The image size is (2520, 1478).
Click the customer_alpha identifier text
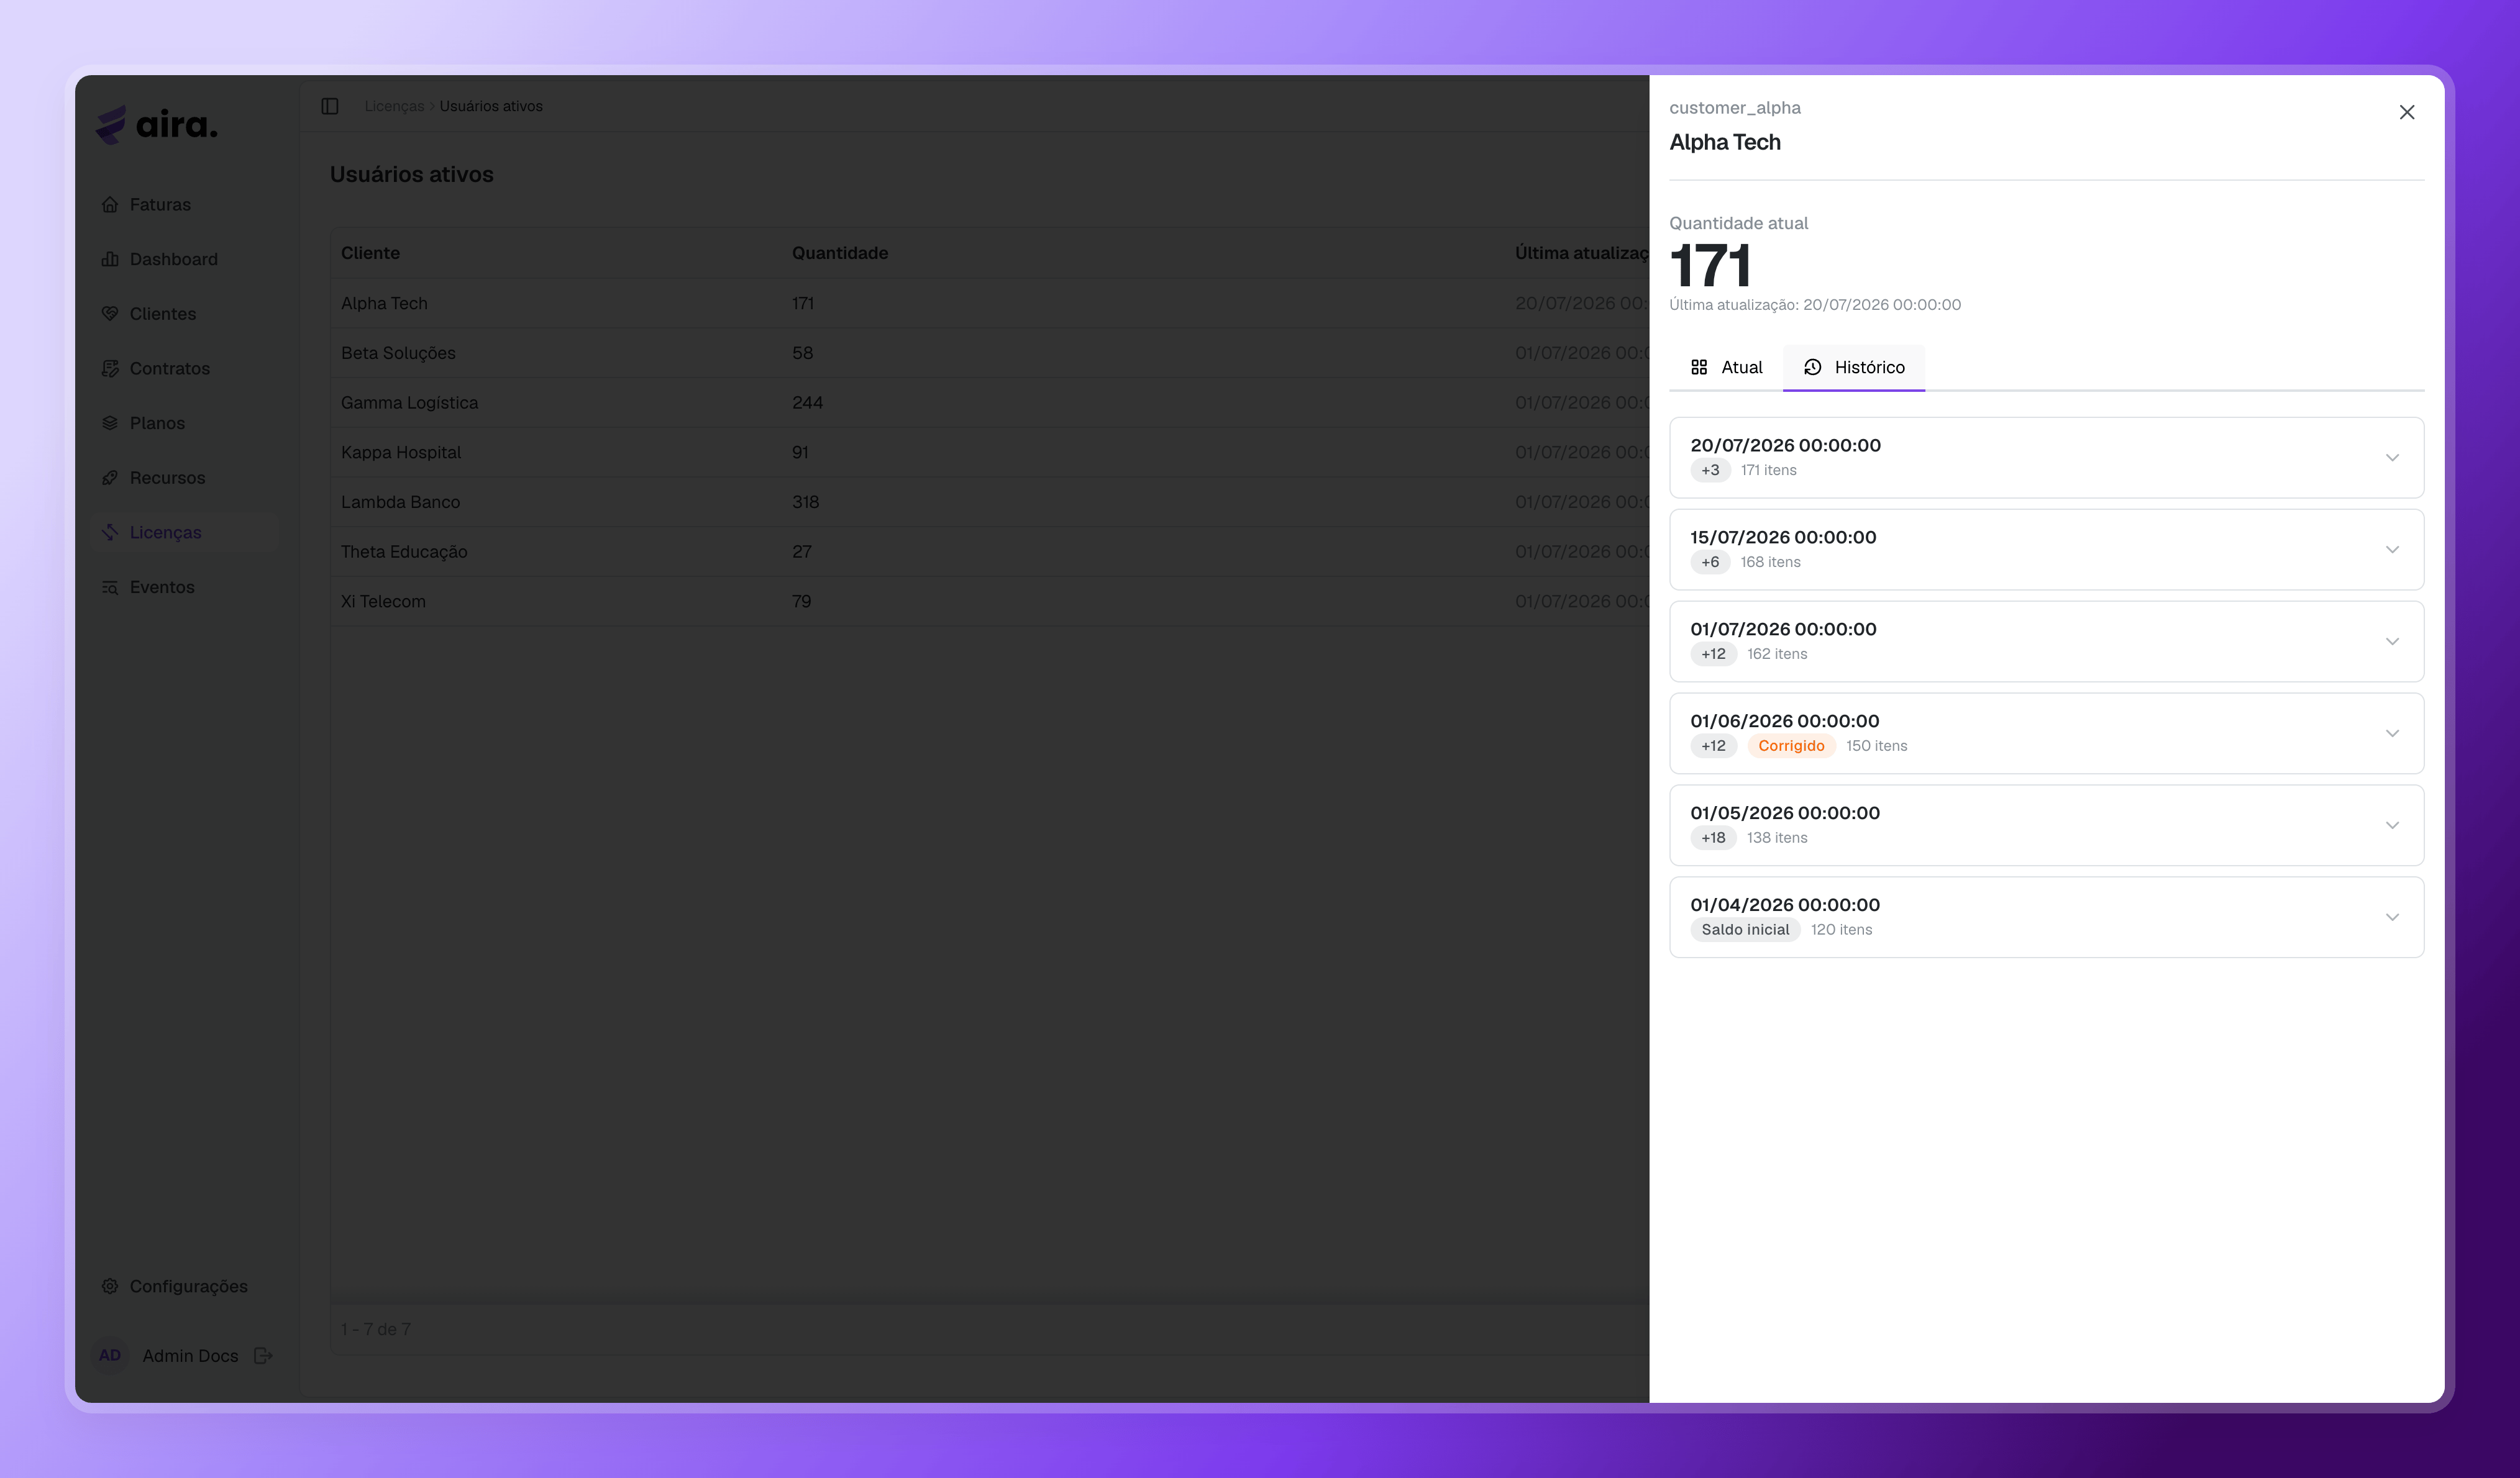pyautogui.click(x=1735, y=108)
